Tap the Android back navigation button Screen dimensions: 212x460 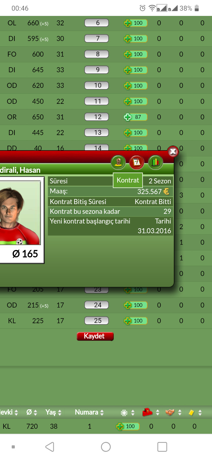(x=50, y=447)
